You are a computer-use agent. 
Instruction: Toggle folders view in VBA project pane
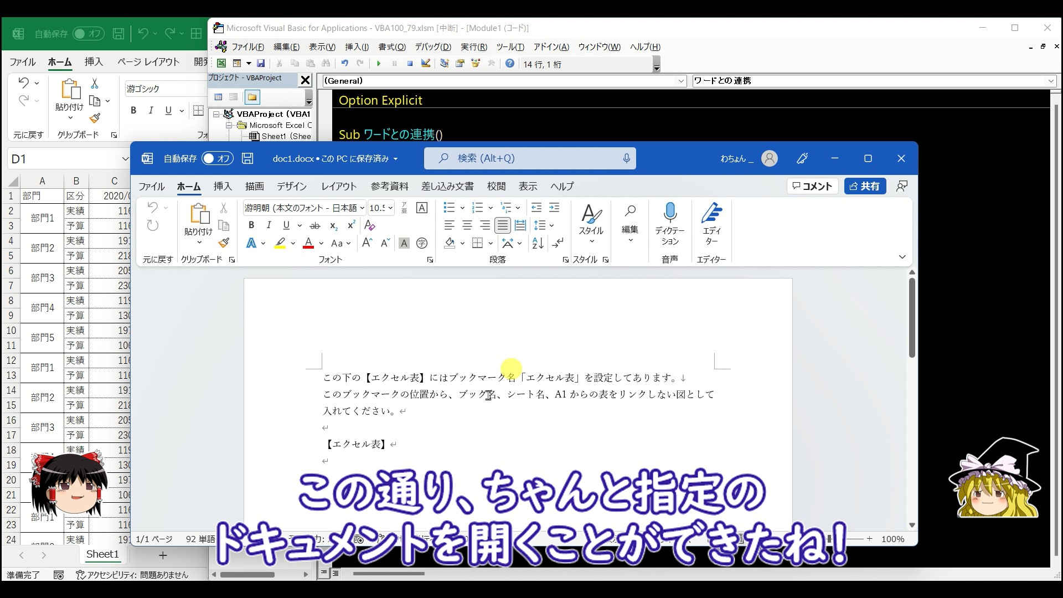[252, 97]
